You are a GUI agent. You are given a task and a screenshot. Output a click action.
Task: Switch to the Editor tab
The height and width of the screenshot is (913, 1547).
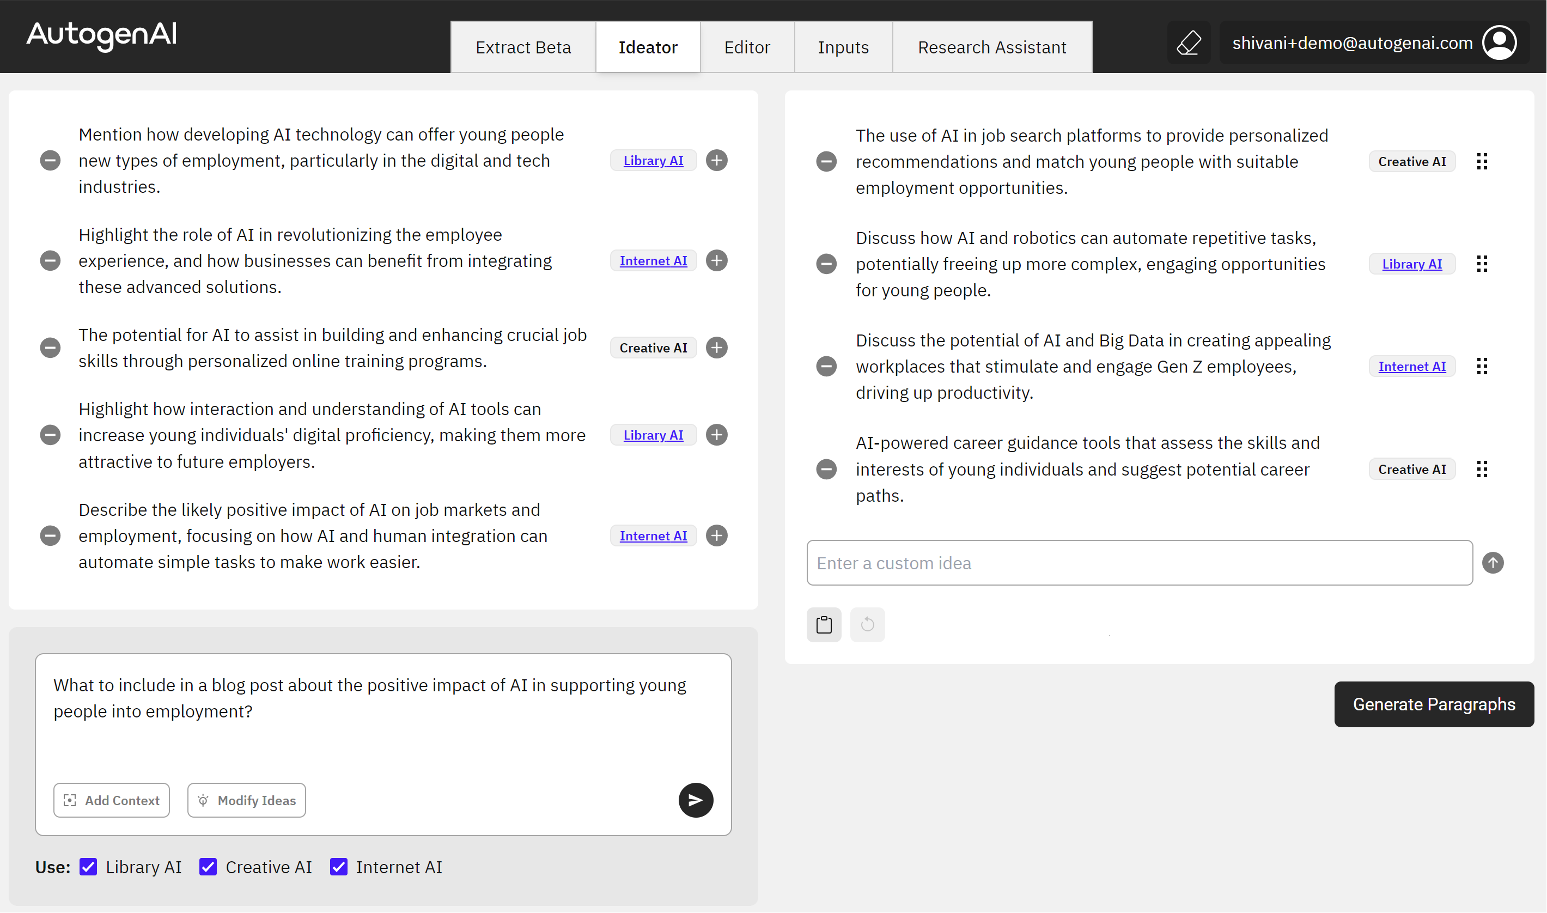tap(747, 47)
